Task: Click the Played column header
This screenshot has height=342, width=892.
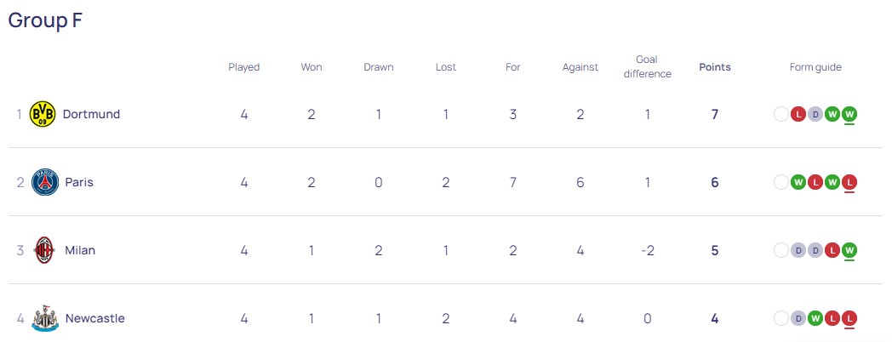Action: pyautogui.click(x=244, y=67)
